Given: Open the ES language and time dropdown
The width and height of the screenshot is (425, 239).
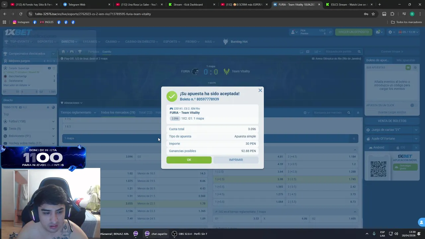Looking at the screenshot, I should (408, 32).
